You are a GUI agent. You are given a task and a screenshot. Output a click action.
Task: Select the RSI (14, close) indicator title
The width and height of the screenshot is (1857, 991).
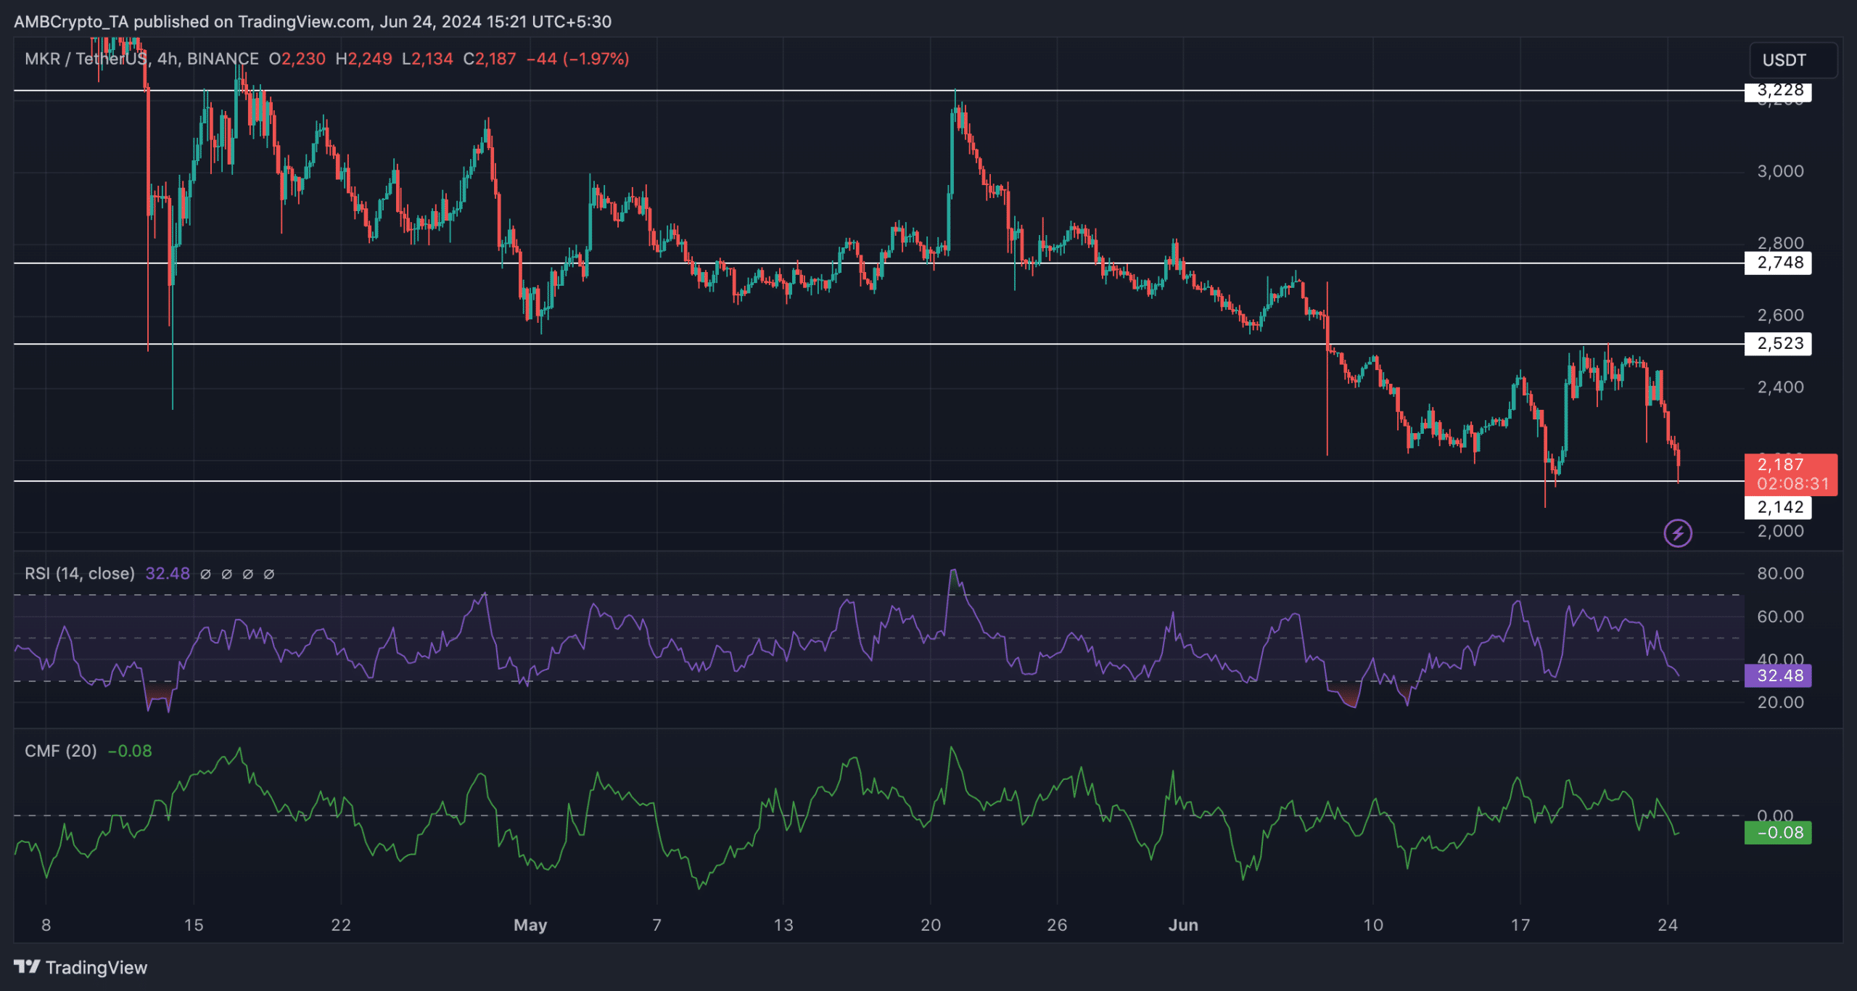pos(80,574)
